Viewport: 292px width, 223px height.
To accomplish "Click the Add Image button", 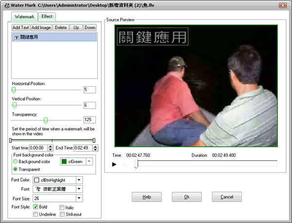I will 41,28.
